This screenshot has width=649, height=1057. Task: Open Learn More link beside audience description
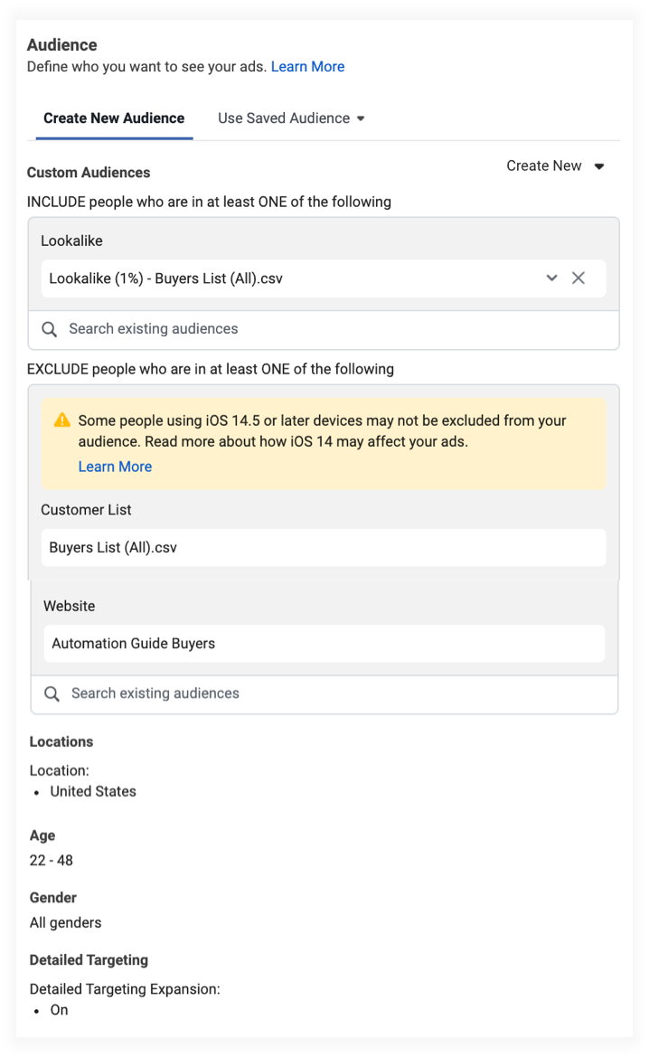[307, 67]
